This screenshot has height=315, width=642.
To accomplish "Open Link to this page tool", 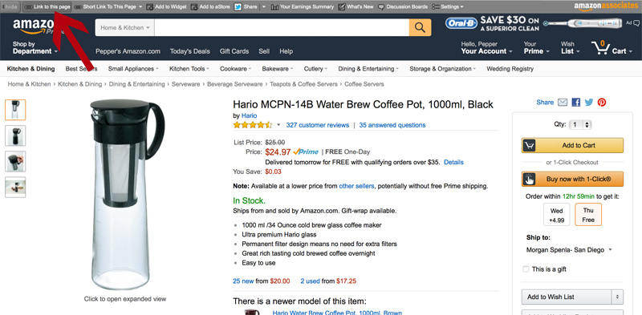I will click(47, 6).
